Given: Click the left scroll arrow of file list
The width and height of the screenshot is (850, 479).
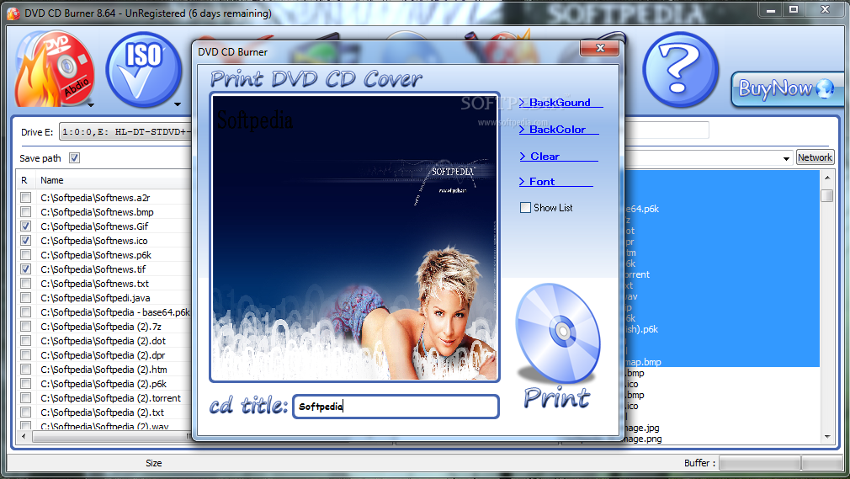Looking at the screenshot, I should (24, 436).
